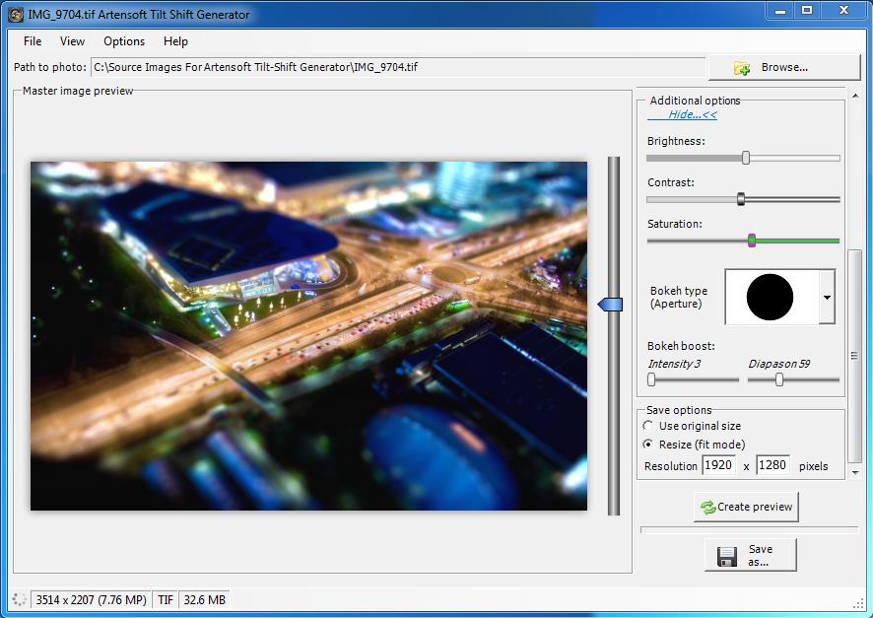873x618 pixels.
Task: Open the Options menu
Action: tap(123, 41)
